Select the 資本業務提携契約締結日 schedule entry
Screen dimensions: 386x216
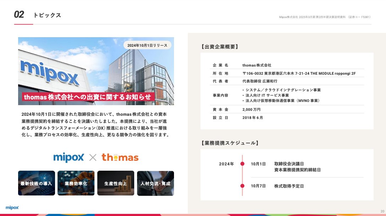pos(297,170)
